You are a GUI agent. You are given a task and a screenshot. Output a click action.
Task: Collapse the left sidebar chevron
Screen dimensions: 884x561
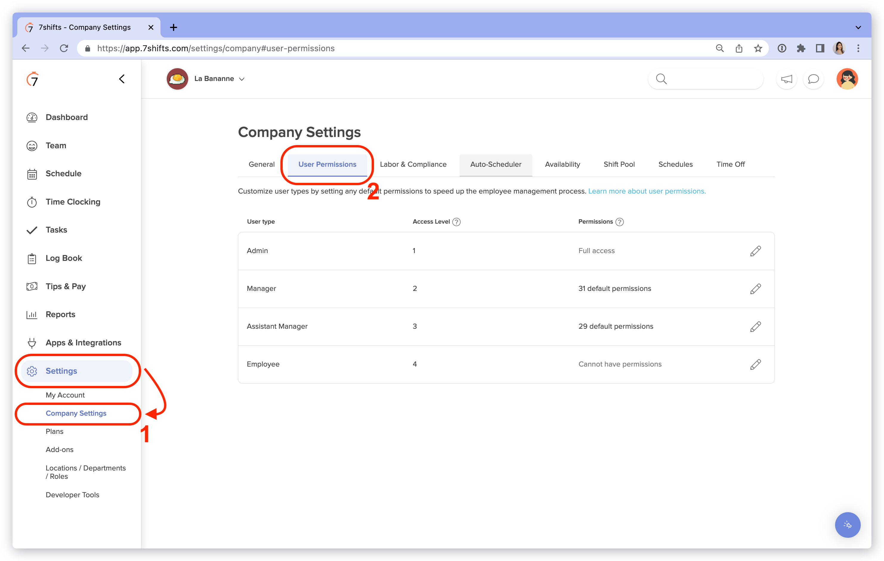tap(122, 79)
